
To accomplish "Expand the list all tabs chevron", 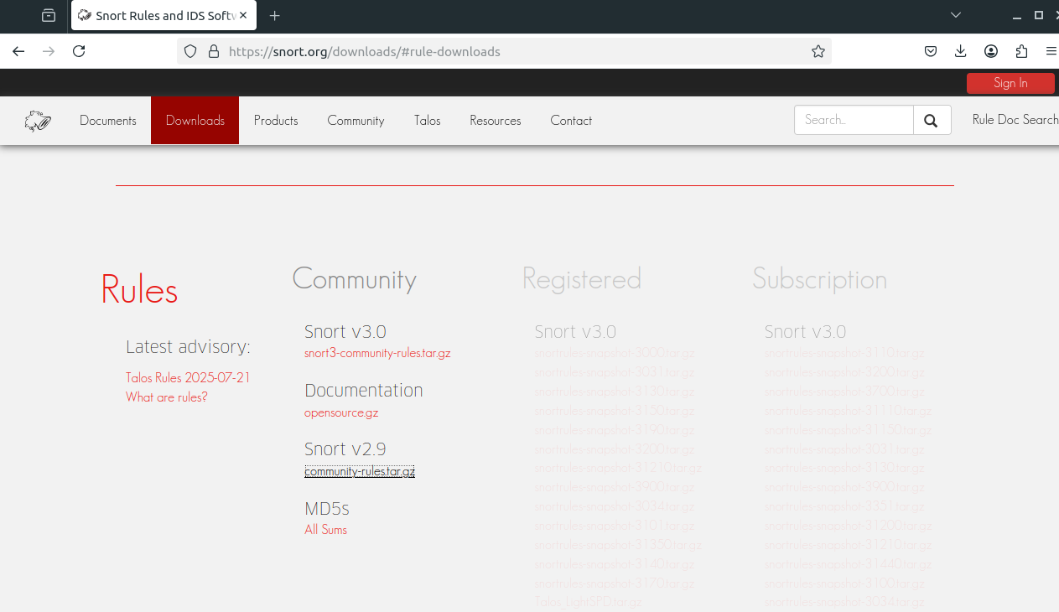I will tap(956, 15).
